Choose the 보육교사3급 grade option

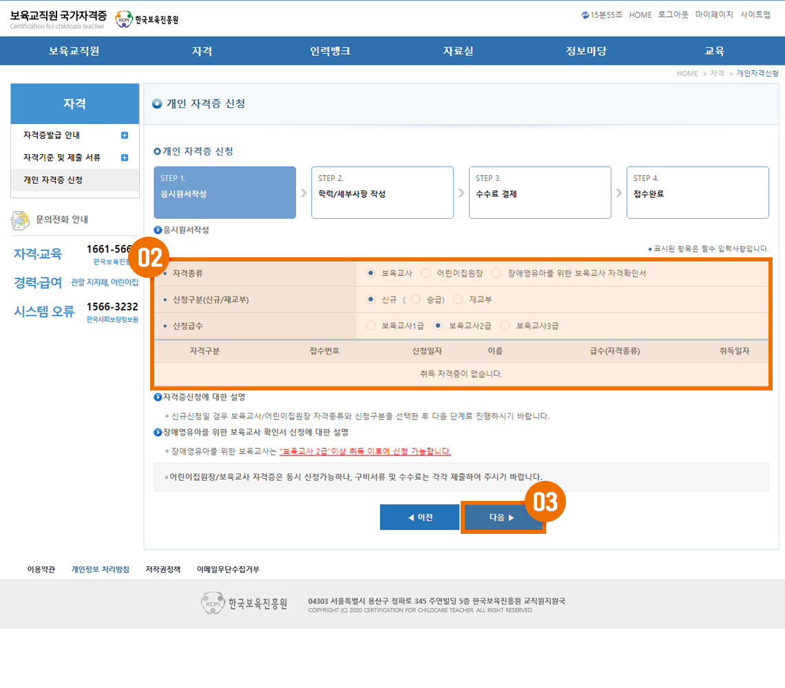tap(505, 325)
